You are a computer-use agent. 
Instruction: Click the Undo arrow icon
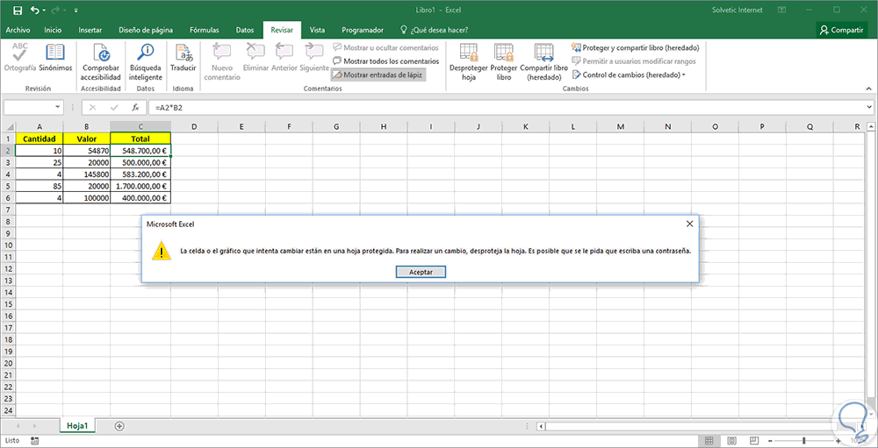pyautogui.click(x=36, y=10)
